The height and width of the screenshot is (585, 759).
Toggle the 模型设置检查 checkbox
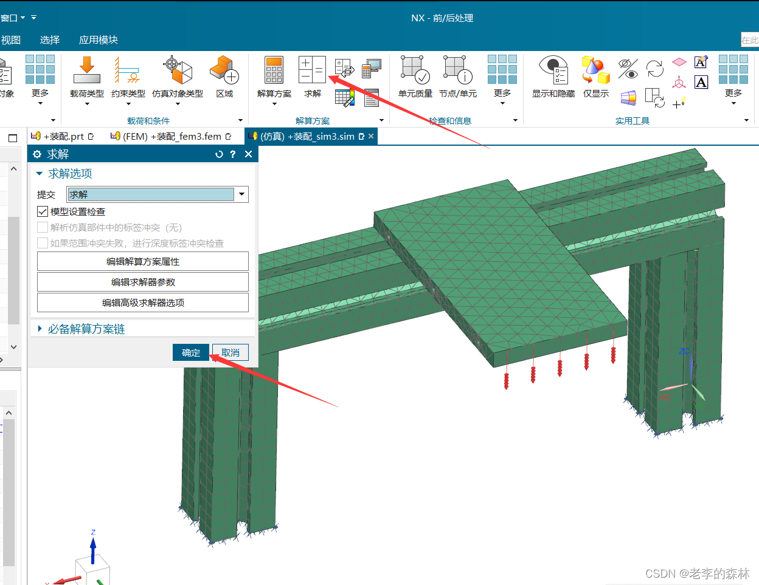43,211
